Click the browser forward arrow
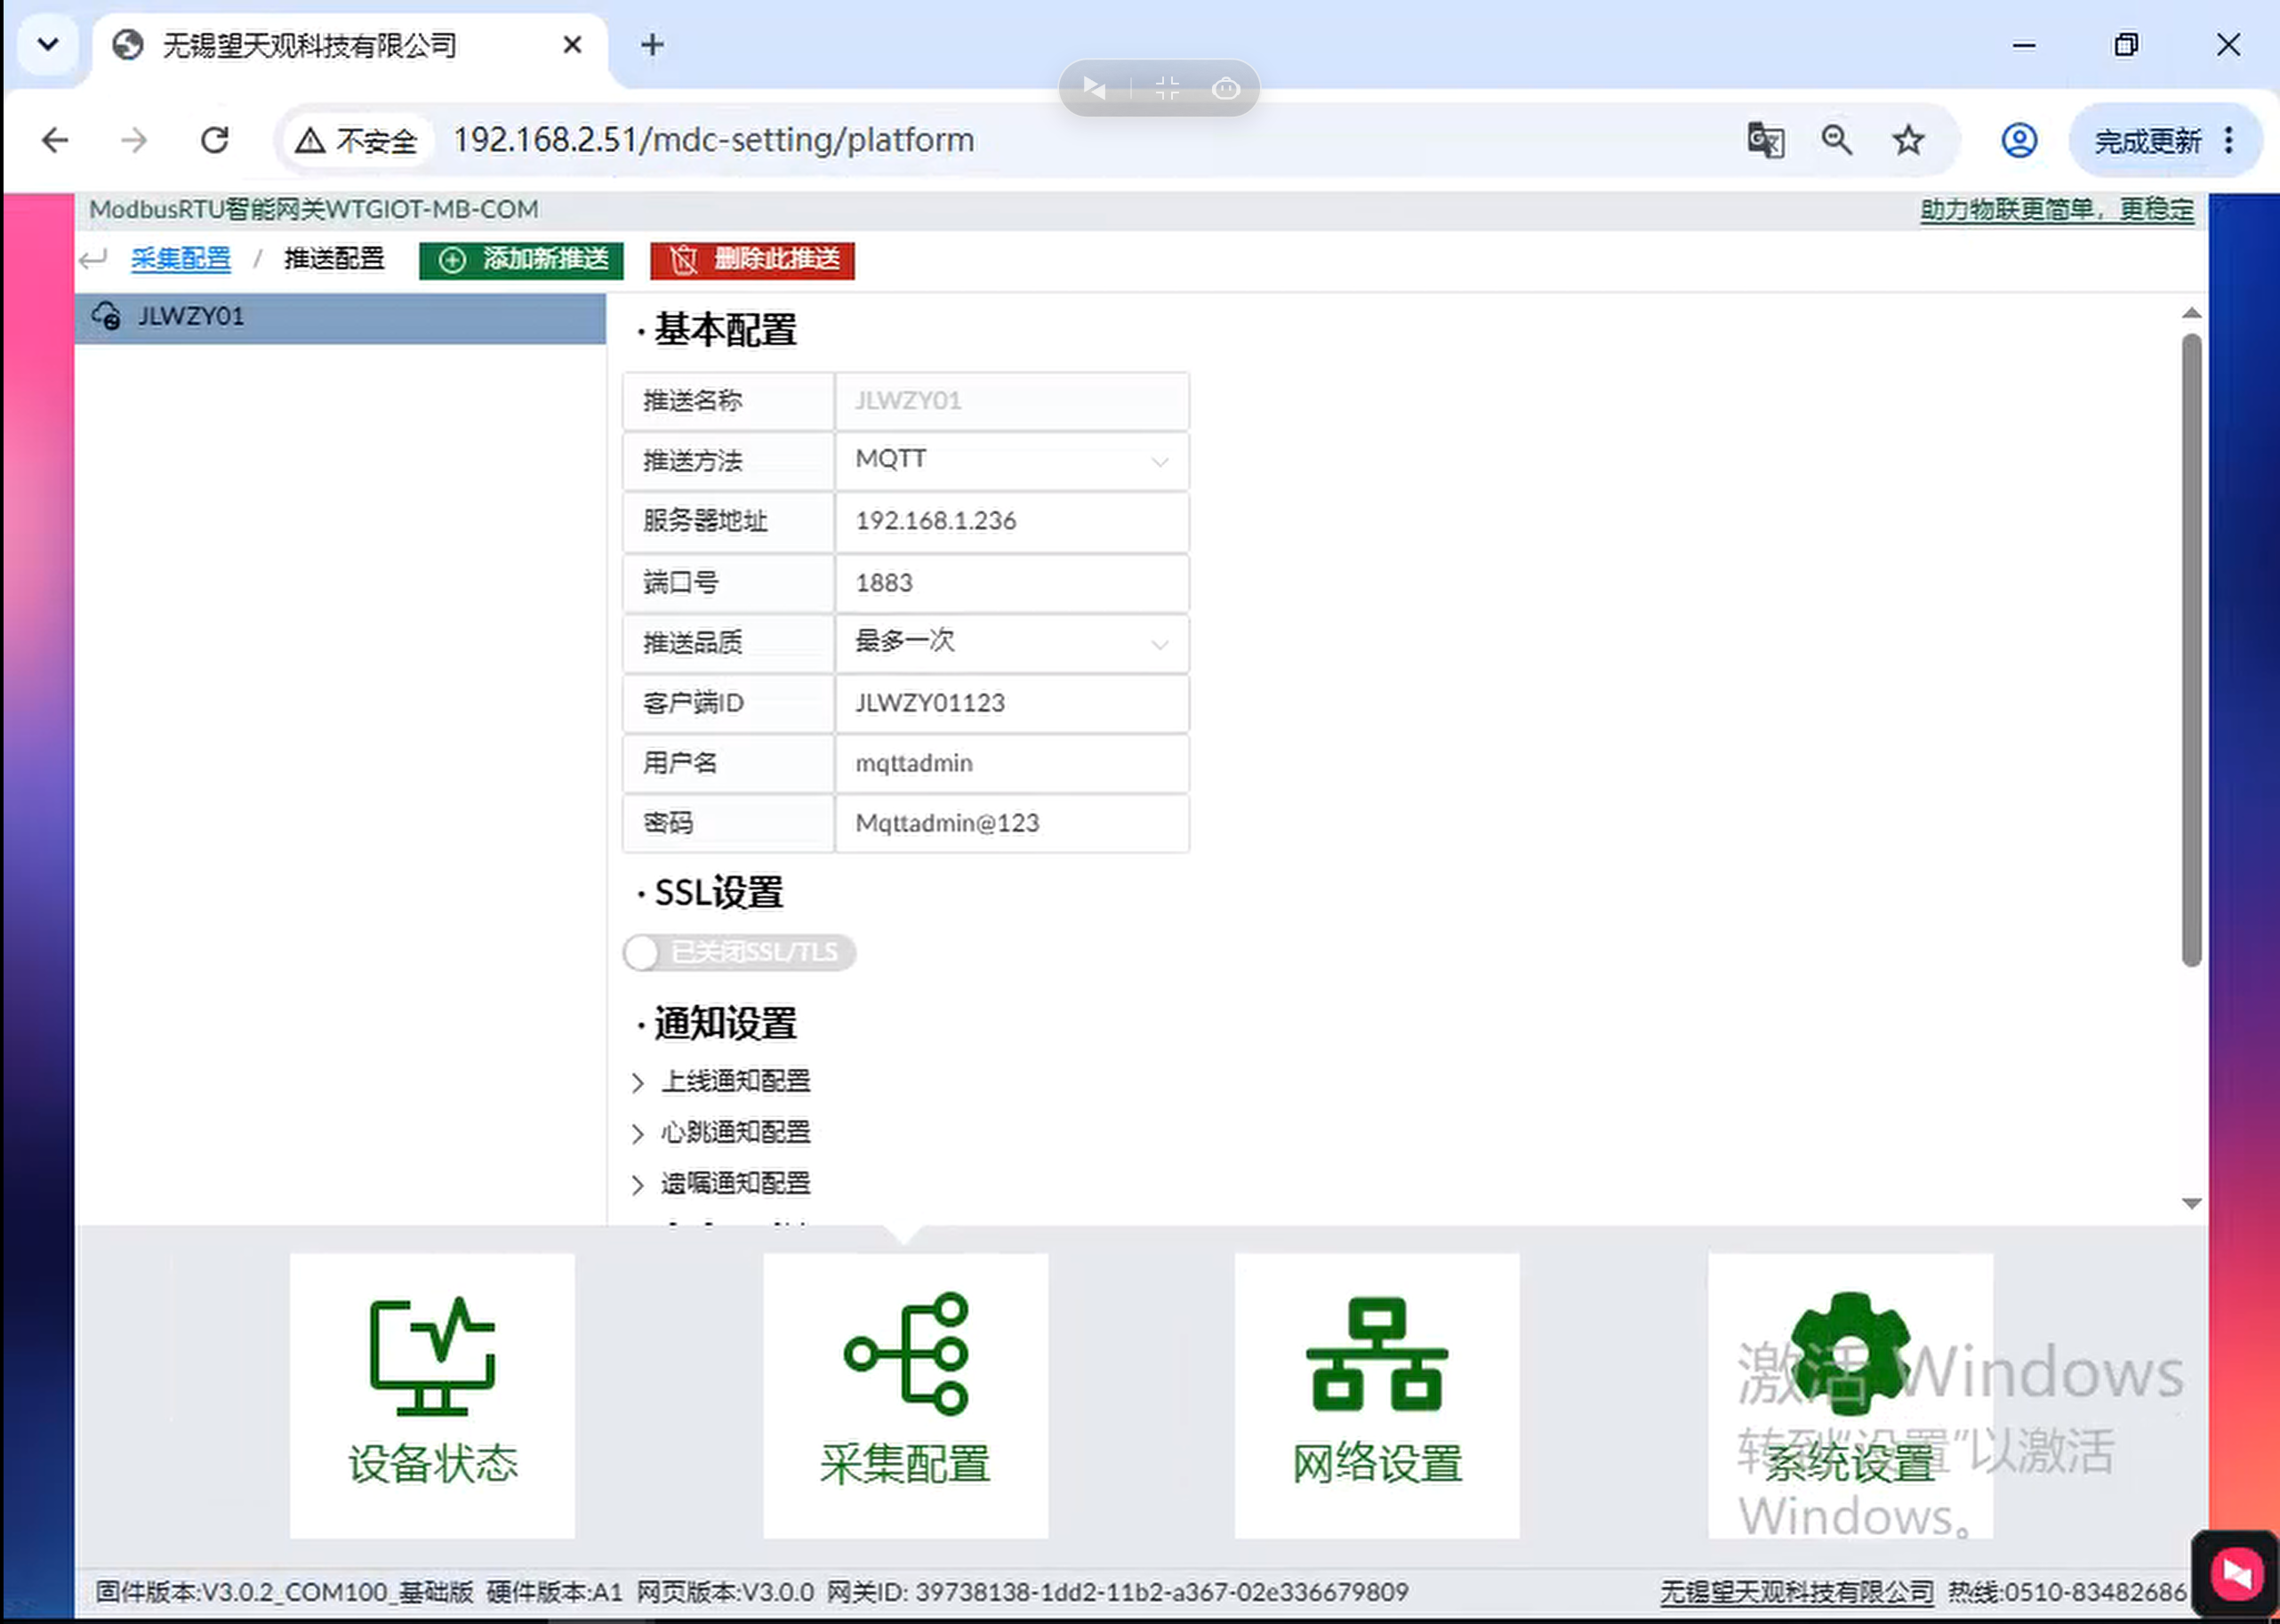This screenshot has height=1624, width=2280. pyautogui.click(x=134, y=140)
